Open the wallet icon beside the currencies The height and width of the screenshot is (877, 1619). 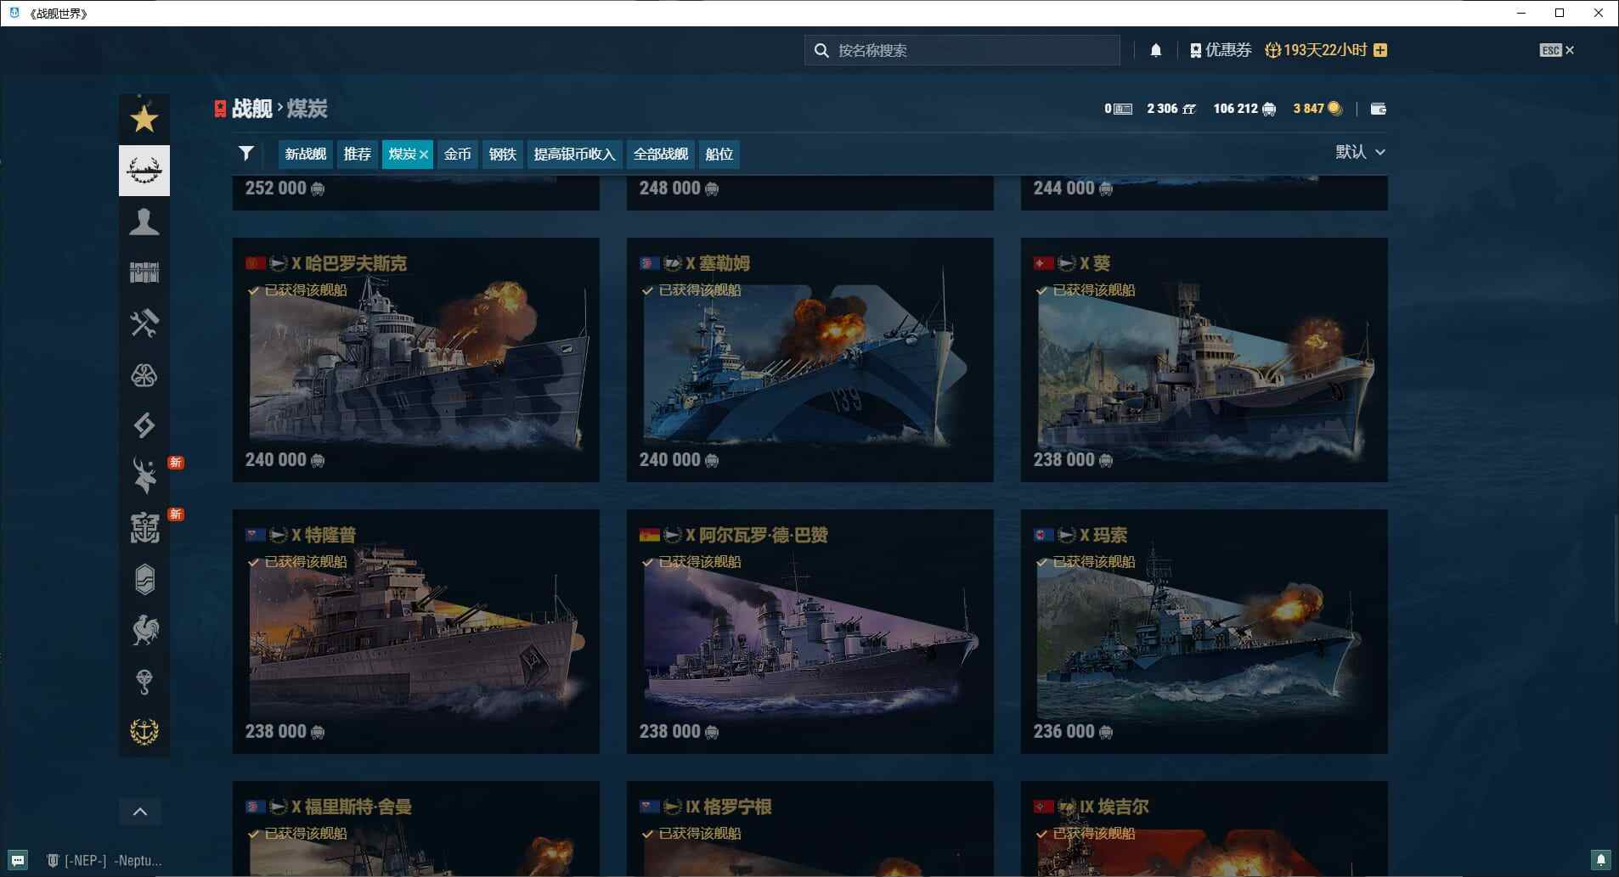(1379, 108)
